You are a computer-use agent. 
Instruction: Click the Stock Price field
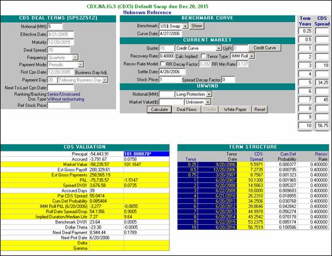[170, 79]
